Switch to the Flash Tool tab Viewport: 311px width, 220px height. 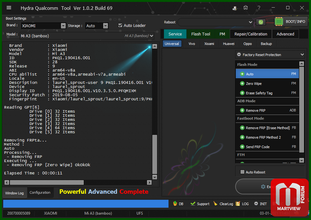[201, 34]
